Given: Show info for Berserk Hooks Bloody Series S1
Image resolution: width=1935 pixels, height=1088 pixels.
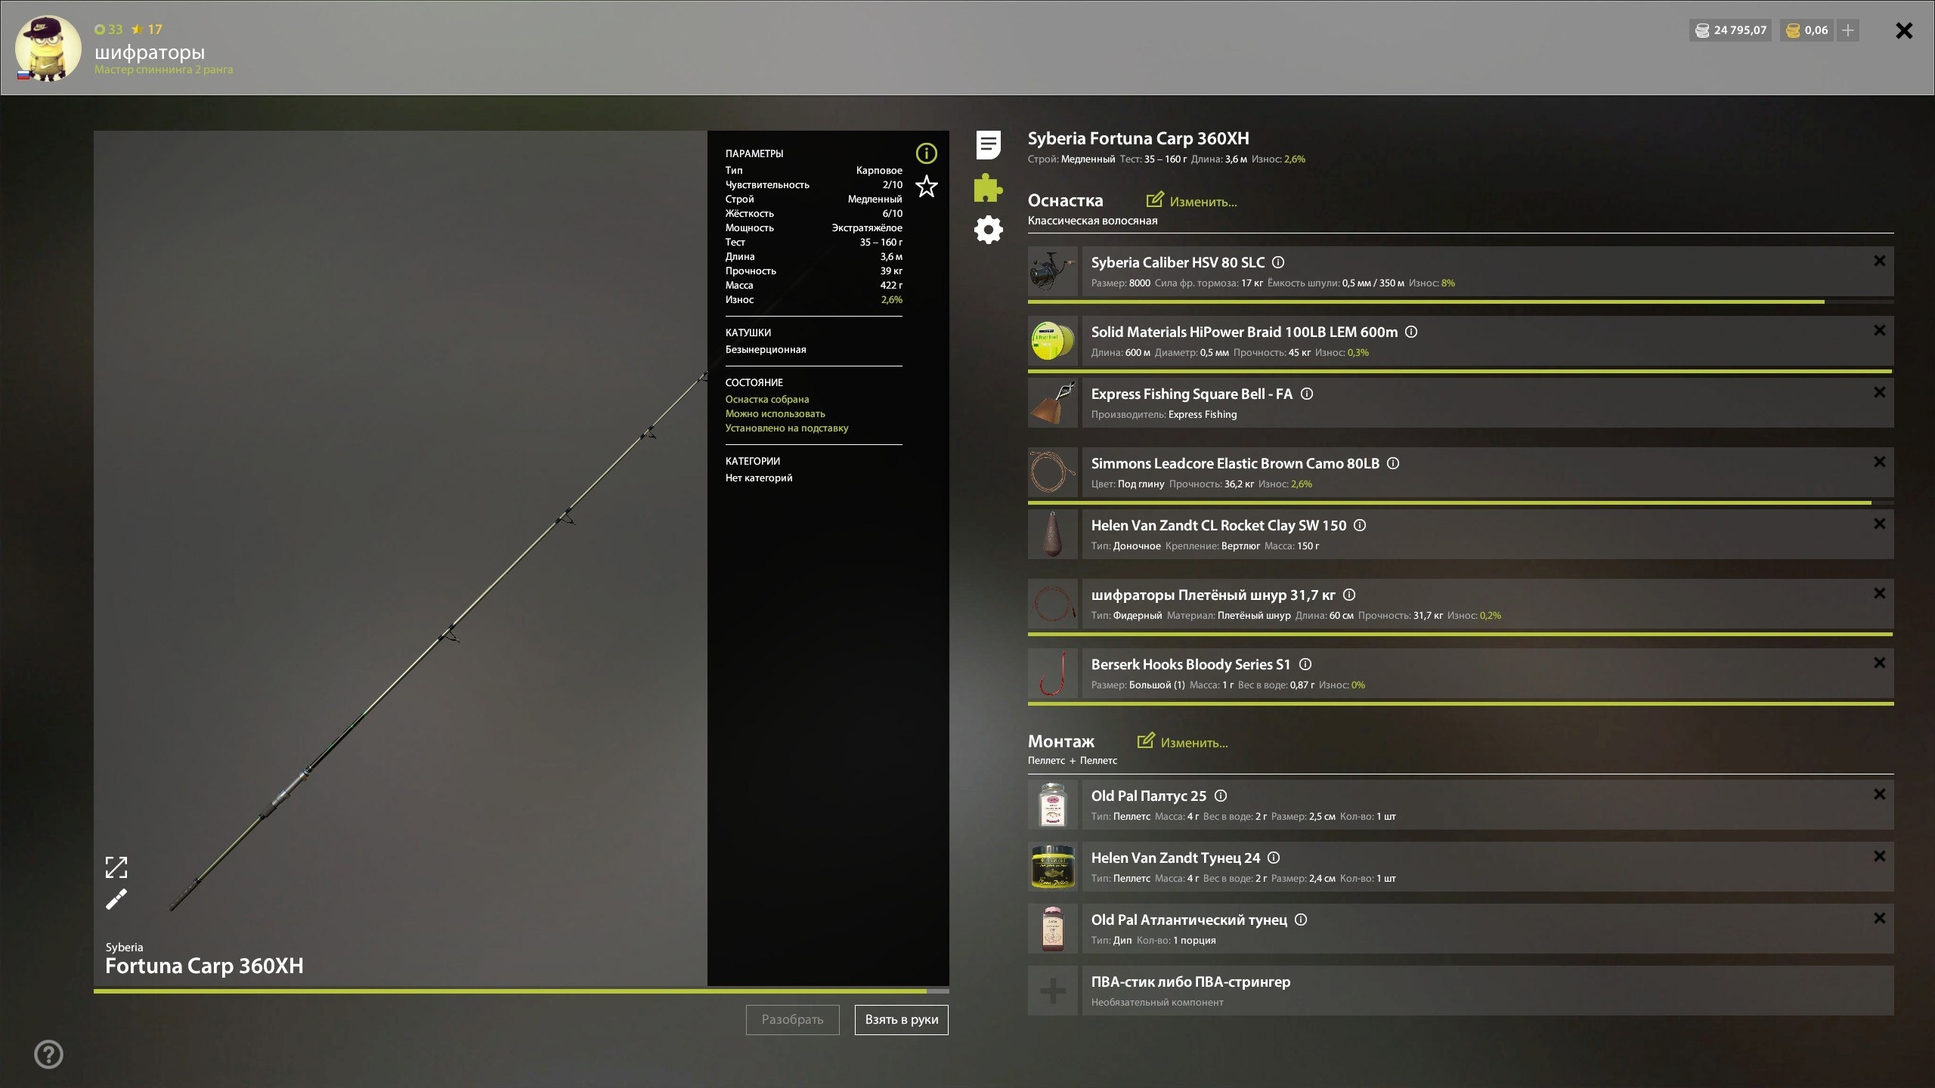Looking at the screenshot, I should [1305, 664].
